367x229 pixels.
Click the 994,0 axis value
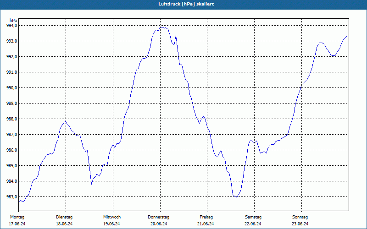12,26
